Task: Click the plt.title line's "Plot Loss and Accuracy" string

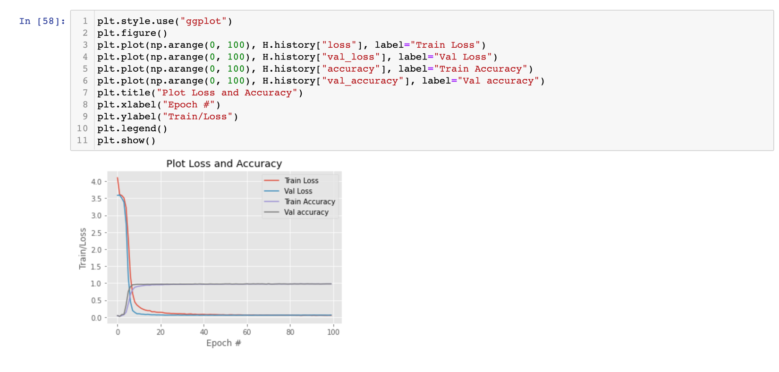Action: tap(229, 93)
